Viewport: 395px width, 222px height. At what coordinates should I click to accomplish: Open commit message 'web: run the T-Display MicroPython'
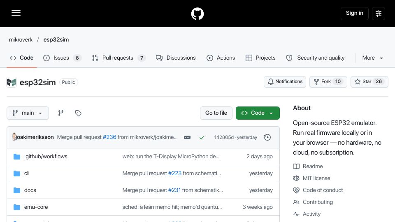[x=171, y=157]
